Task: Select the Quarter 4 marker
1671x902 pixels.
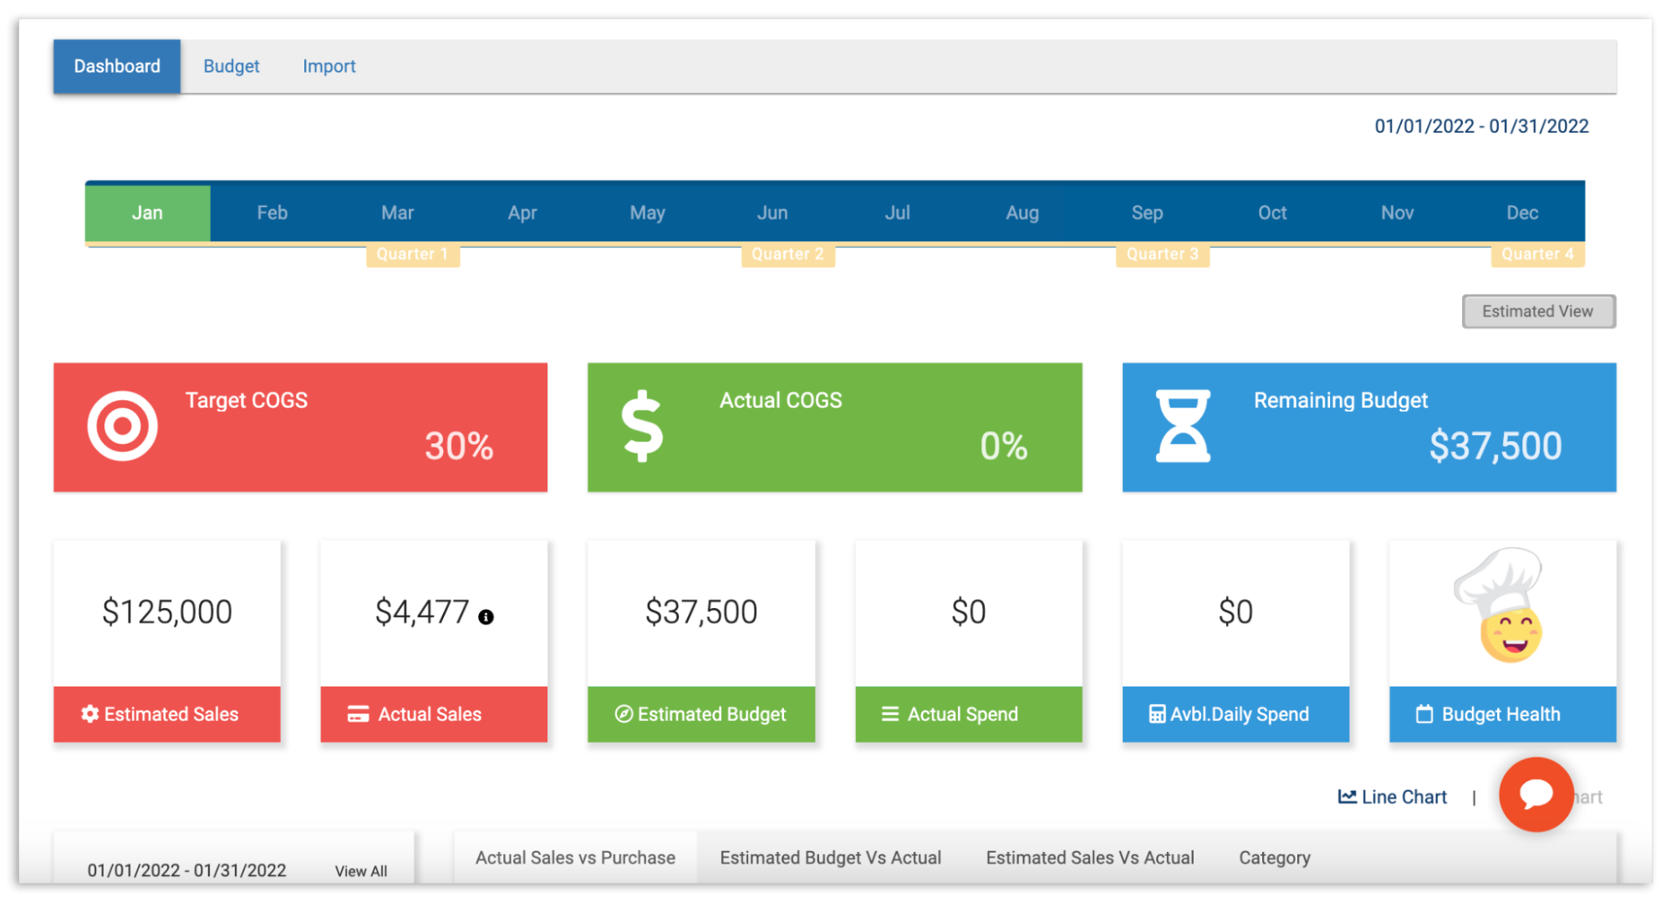Action: pos(1537,255)
